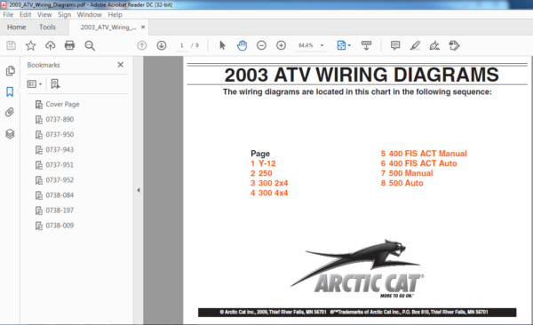Print the document using printer icon
This screenshot has width=533, height=325.
click(69, 45)
